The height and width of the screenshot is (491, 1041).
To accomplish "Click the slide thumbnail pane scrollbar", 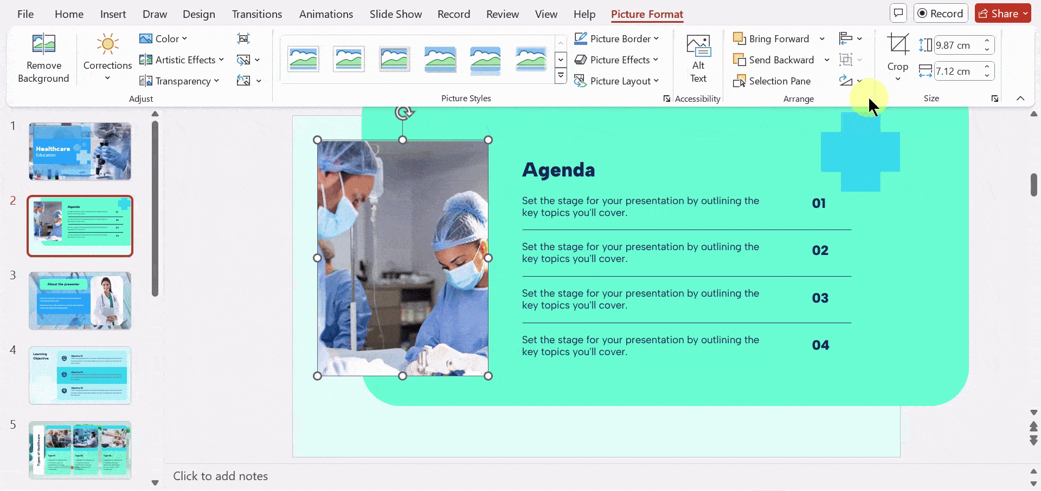I will coord(155,208).
